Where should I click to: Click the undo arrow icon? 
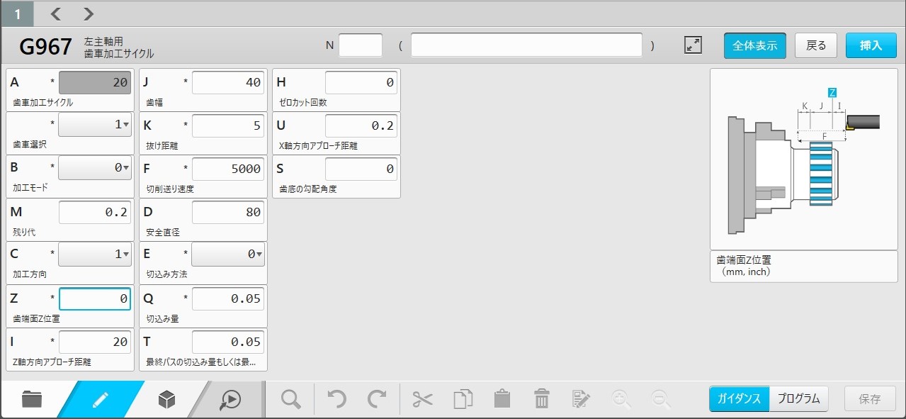336,399
